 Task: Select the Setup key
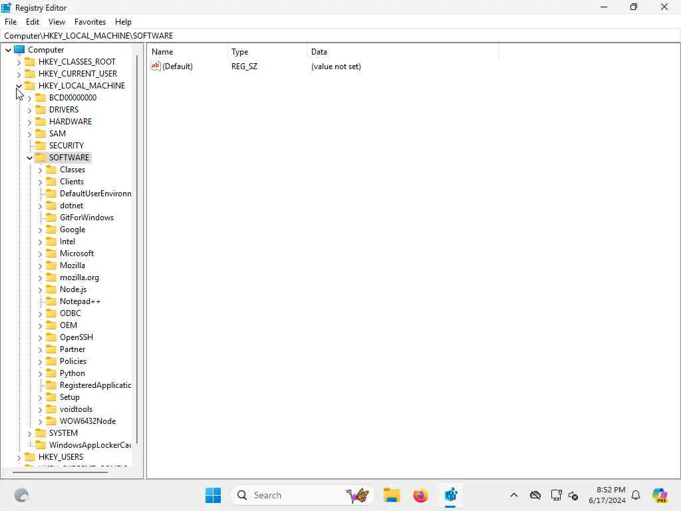tap(69, 397)
